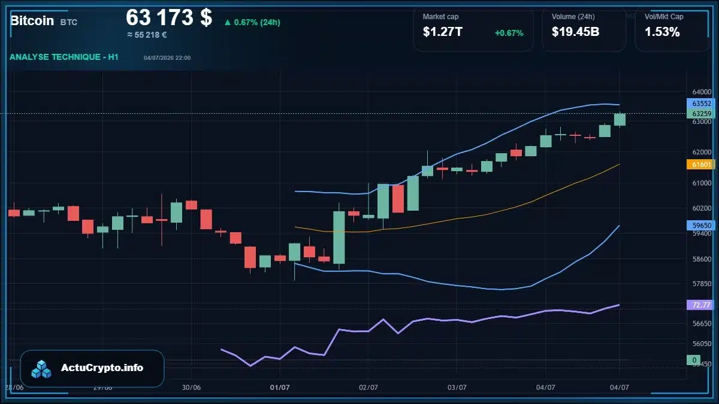Image resolution: width=719 pixels, height=404 pixels.
Task: Click the 56650 price axis label
Action: click(x=702, y=323)
